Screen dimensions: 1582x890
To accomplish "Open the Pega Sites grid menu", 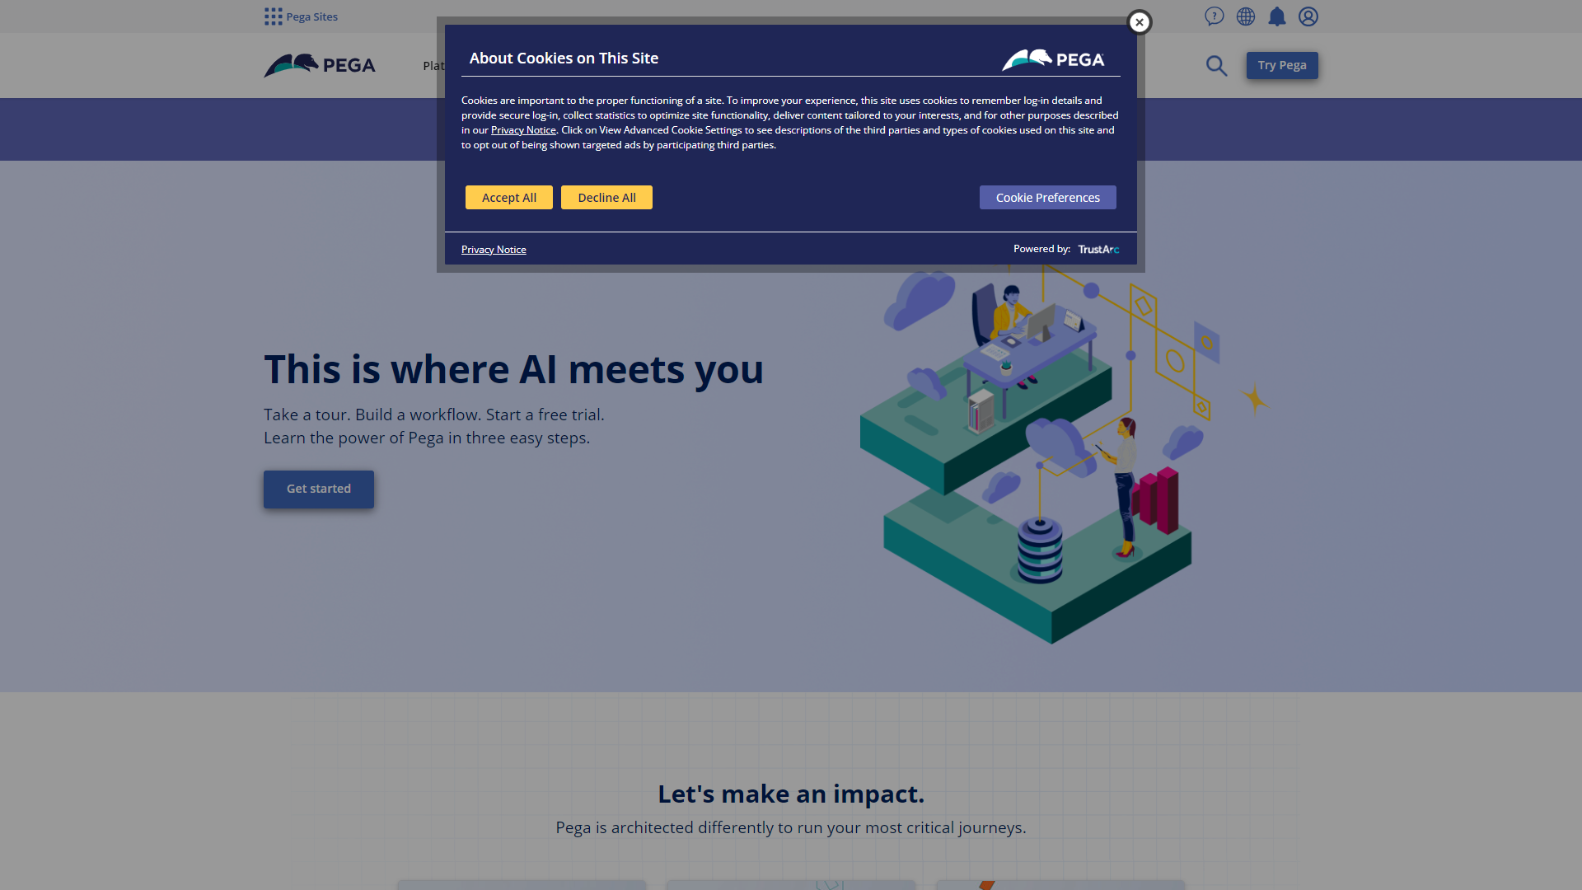I will point(273,16).
